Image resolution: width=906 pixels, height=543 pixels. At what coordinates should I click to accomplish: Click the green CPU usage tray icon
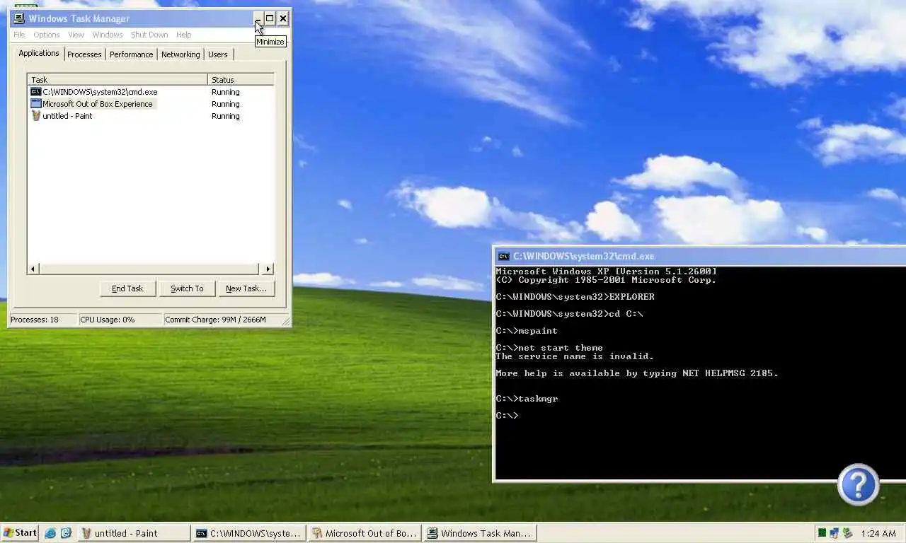point(822,533)
